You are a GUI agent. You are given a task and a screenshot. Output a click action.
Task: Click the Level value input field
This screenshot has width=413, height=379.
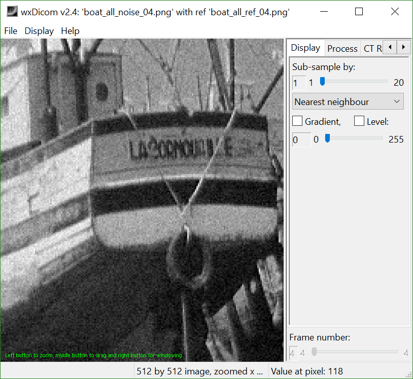pos(301,140)
